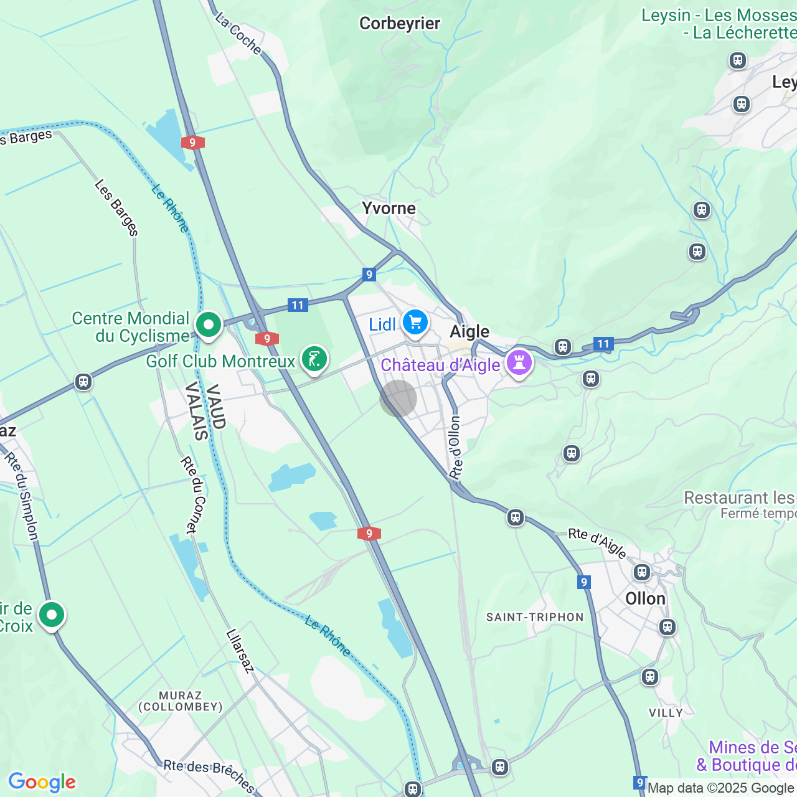Click the Ollon town label
The width and height of the screenshot is (797, 797).
[646, 599]
